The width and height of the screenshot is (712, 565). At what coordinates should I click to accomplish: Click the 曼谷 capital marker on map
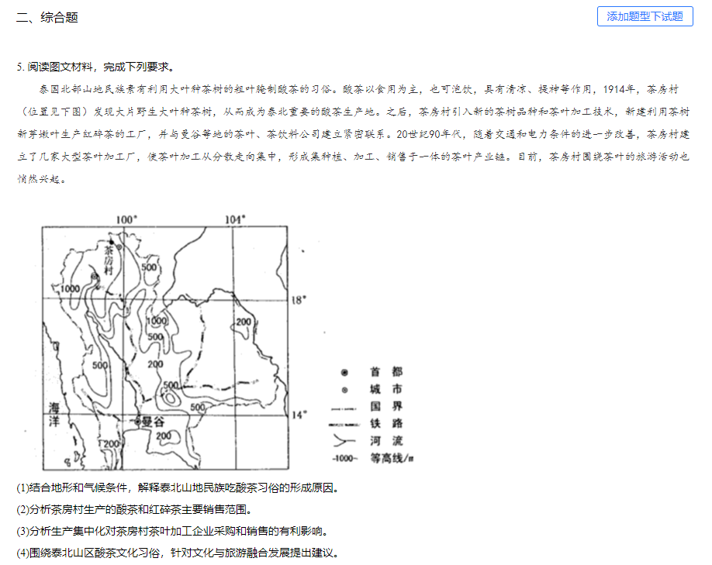coord(150,422)
